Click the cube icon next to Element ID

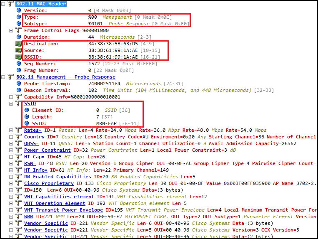click(27, 110)
